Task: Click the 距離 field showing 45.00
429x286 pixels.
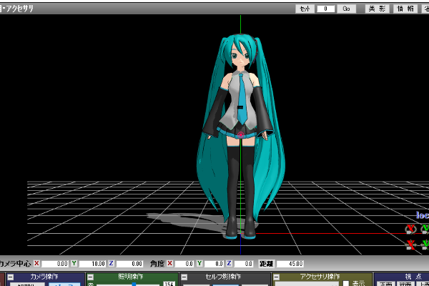Action: (290, 264)
